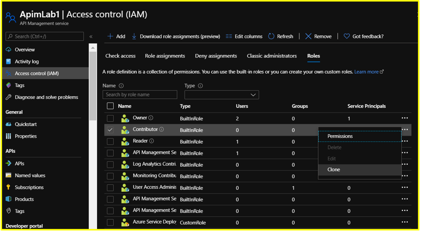Open Edit columns
The width and height of the screenshot is (421, 231).
pos(244,36)
